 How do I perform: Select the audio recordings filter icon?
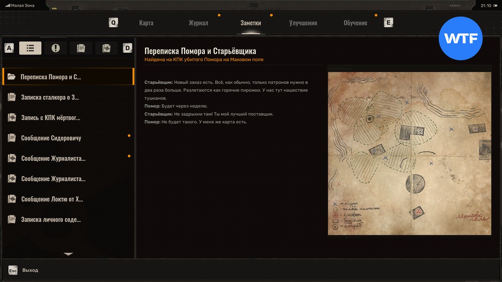pos(106,48)
